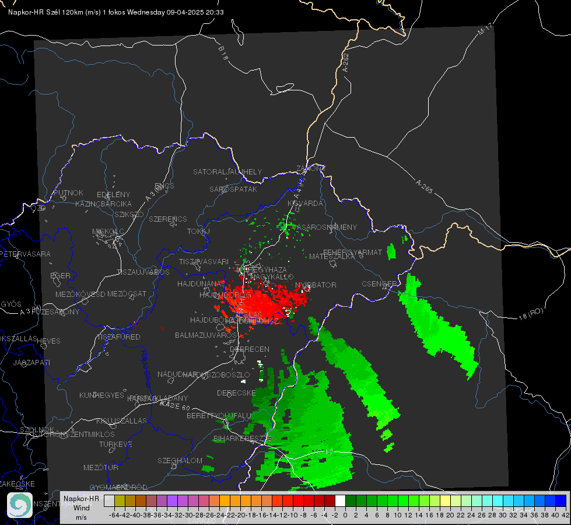Click the Hajdú-Bihar county label
Viewport: 571px width, 525px height.
(146, 368)
